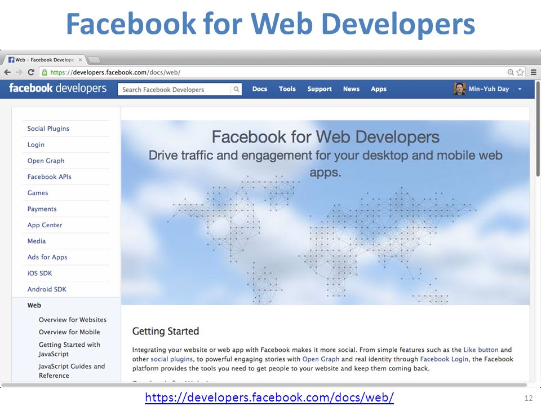Image resolution: width=541 pixels, height=406 pixels.
Task: Expand the account dropdown arrow
Action: click(x=520, y=89)
